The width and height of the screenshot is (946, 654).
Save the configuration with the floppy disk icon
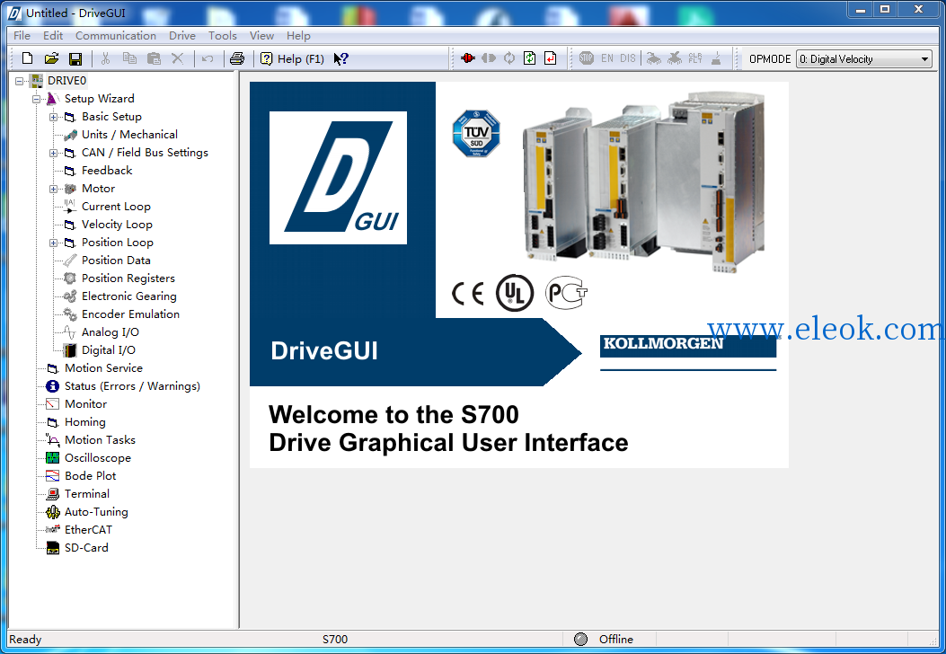(x=75, y=58)
